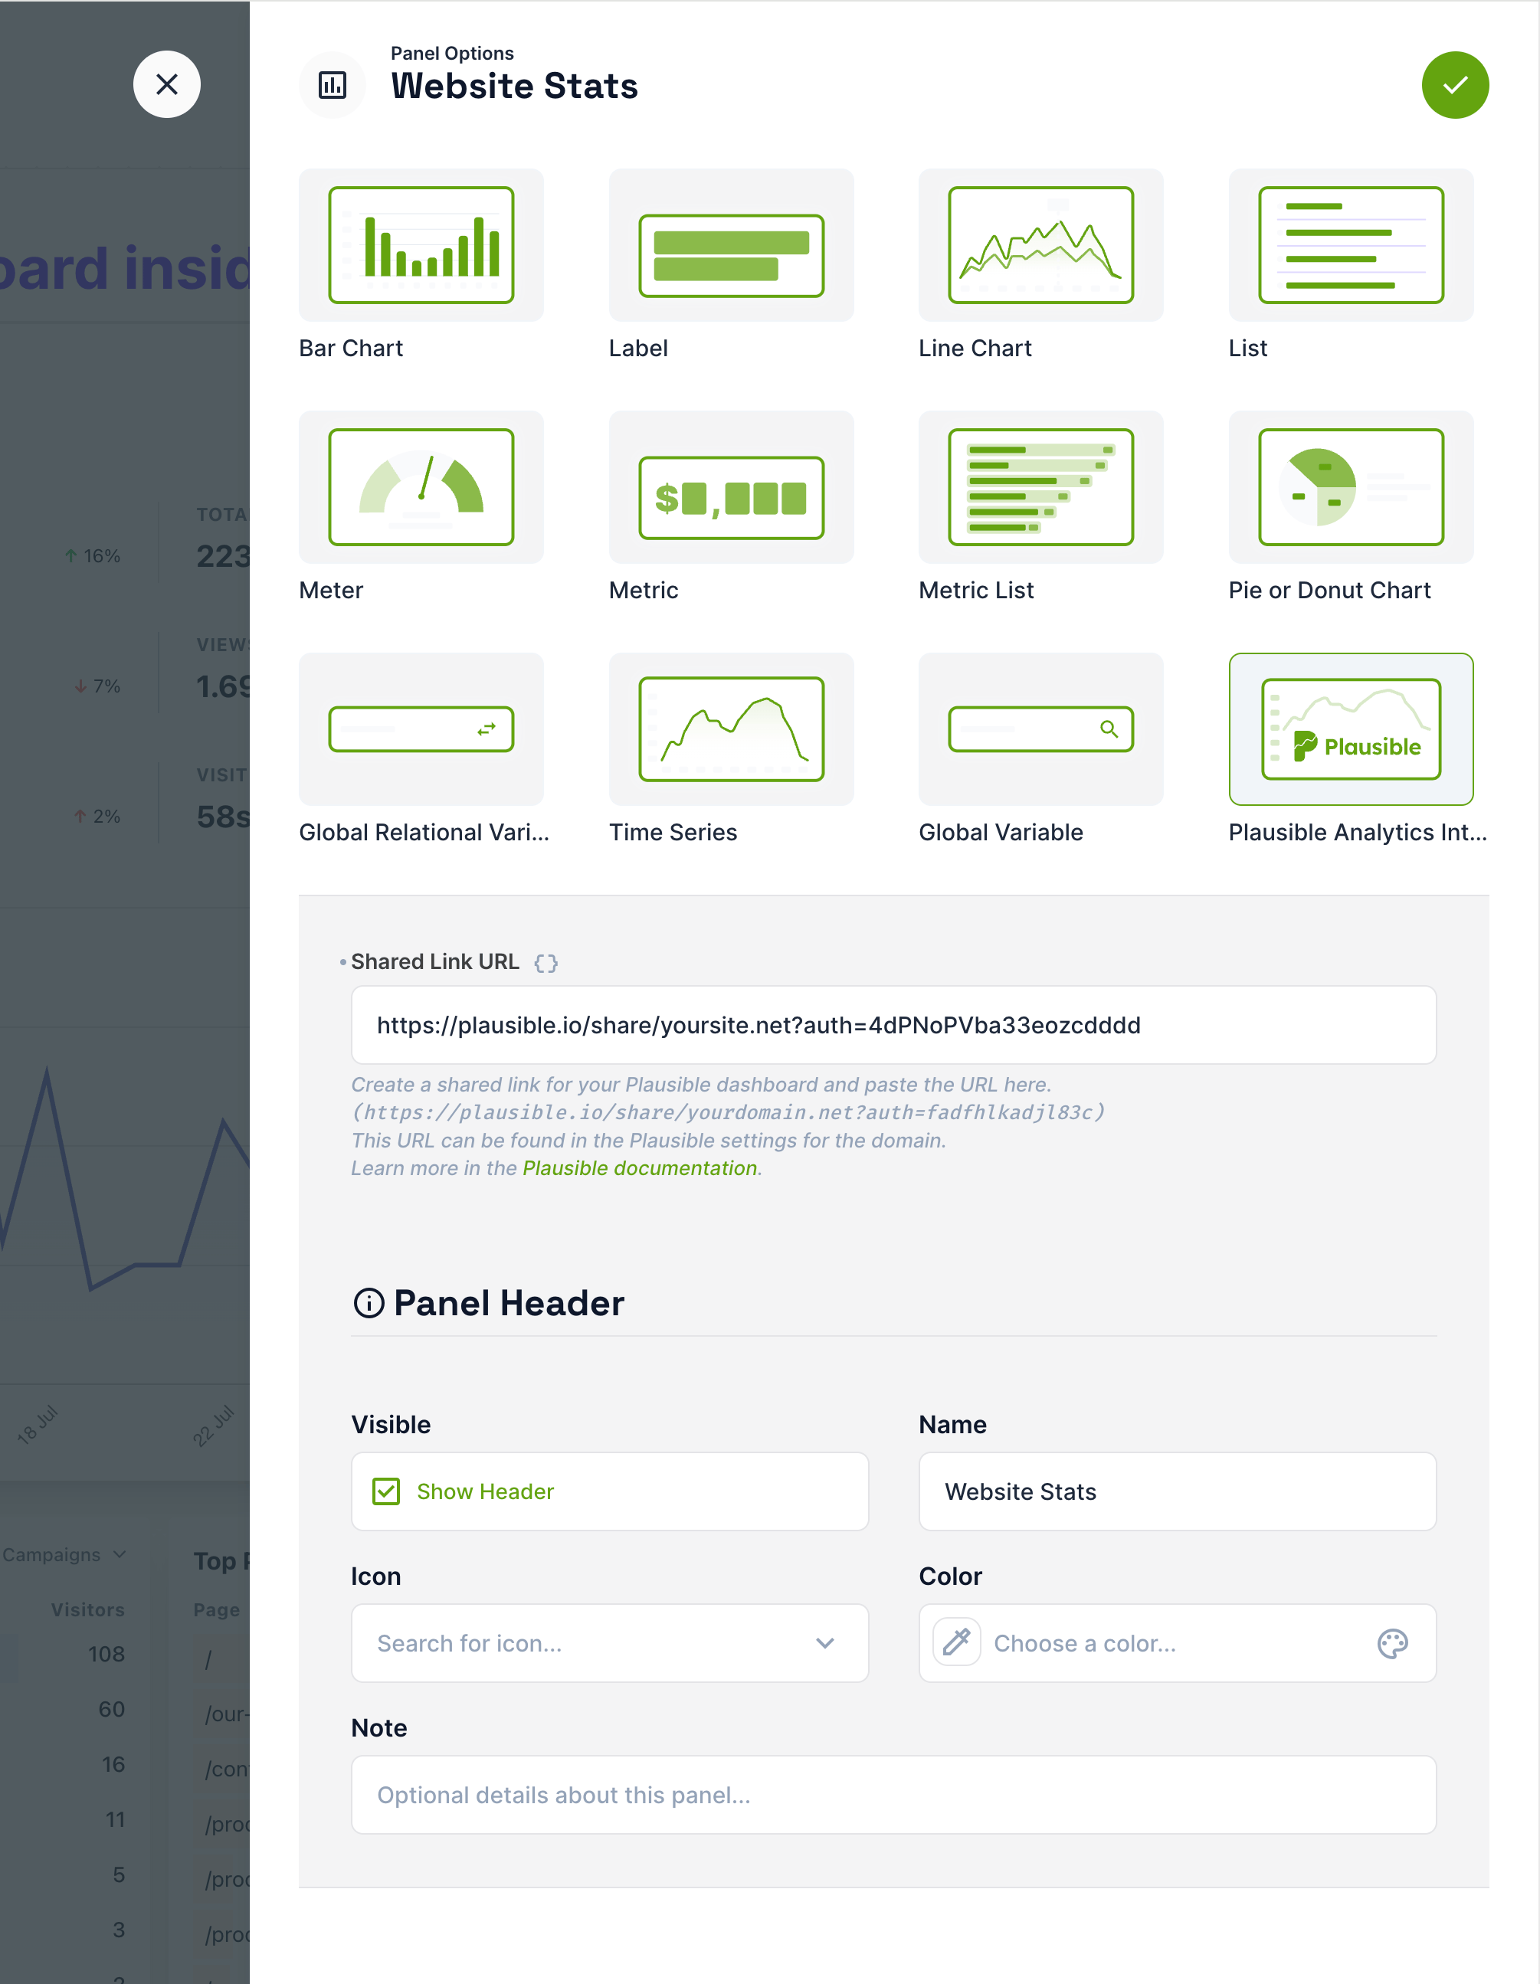Open Panel Options menu tab

(453, 53)
